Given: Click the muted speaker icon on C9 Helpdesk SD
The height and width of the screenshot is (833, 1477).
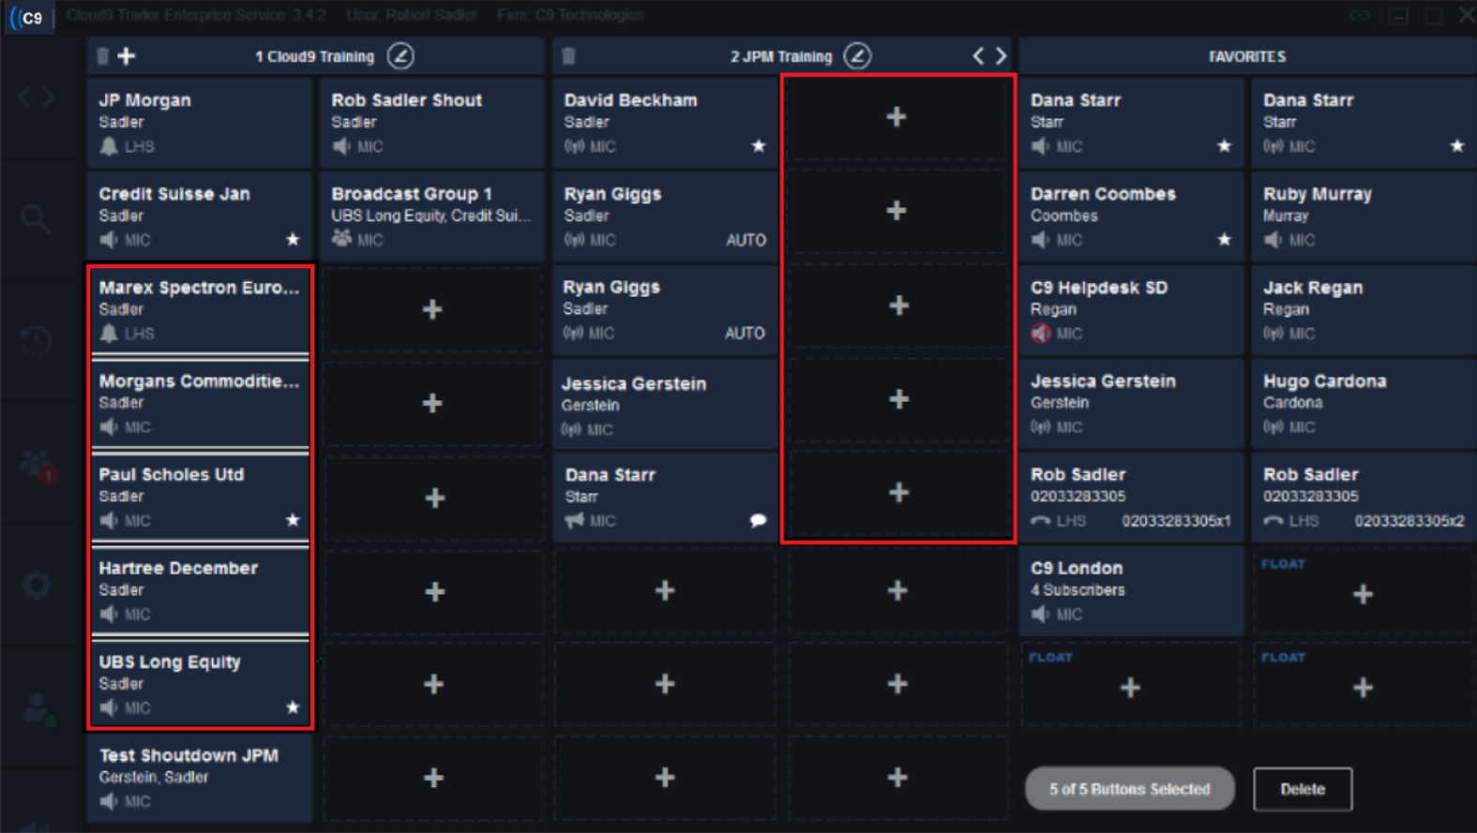Looking at the screenshot, I should point(1041,333).
